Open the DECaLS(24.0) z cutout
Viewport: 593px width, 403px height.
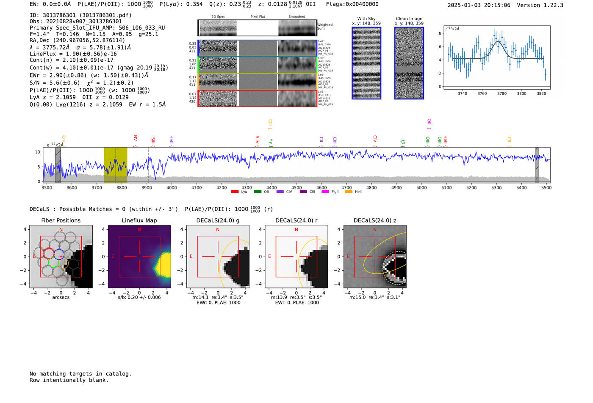click(x=375, y=257)
